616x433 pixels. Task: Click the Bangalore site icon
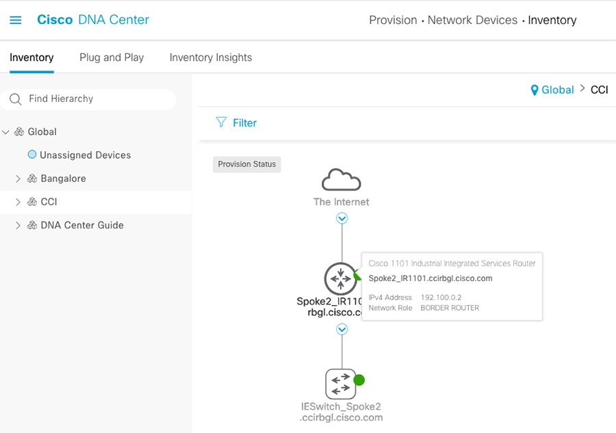(x=32, y=179)
